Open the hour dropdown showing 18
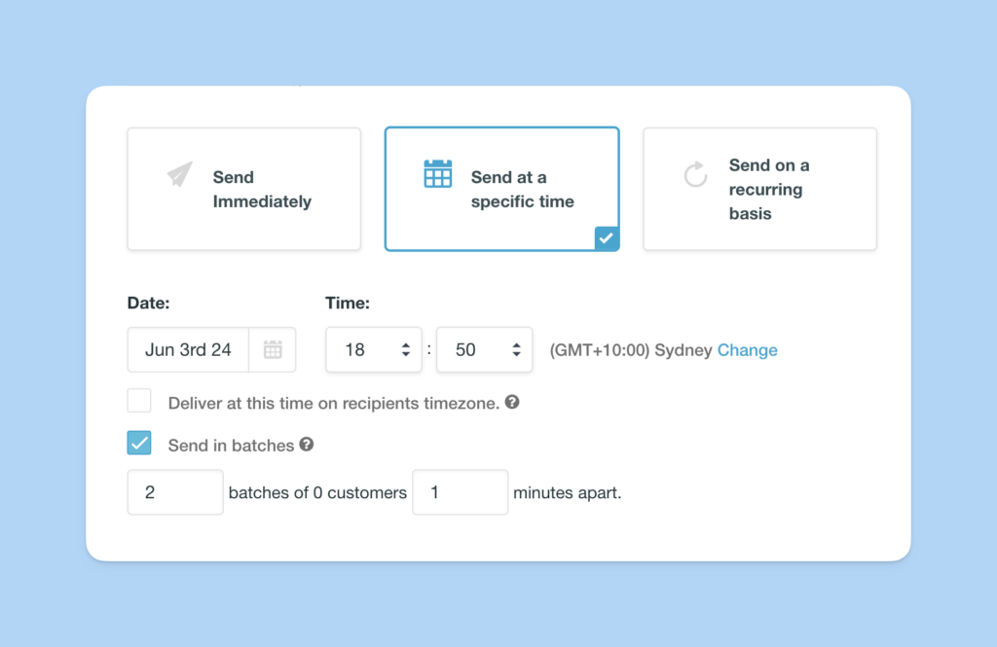The image size is (997, 647). click(x=373, y=350)
